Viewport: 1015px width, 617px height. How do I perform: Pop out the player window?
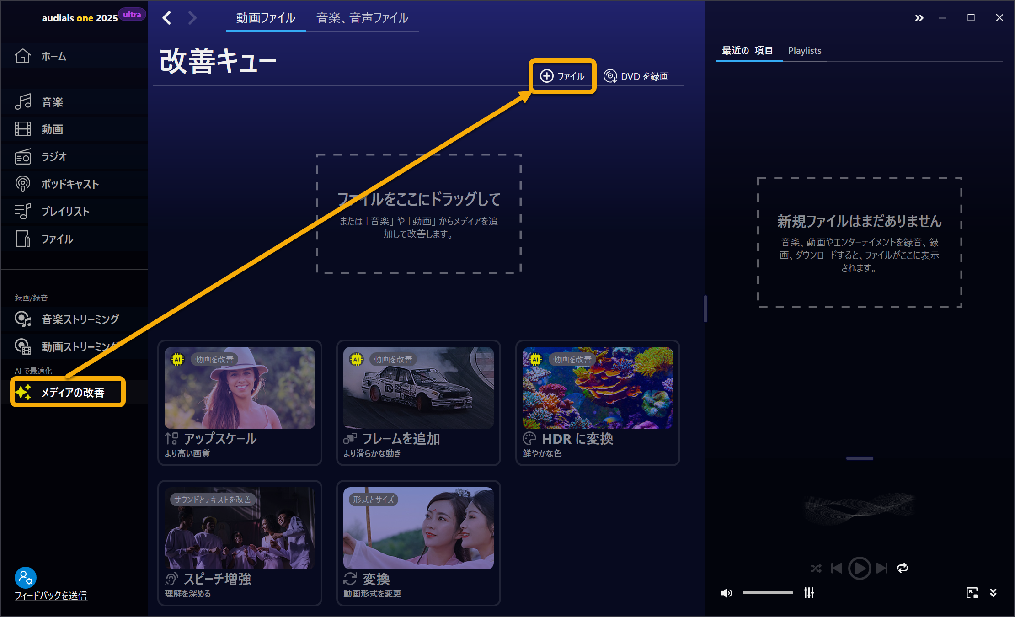[x=972, y=593]
